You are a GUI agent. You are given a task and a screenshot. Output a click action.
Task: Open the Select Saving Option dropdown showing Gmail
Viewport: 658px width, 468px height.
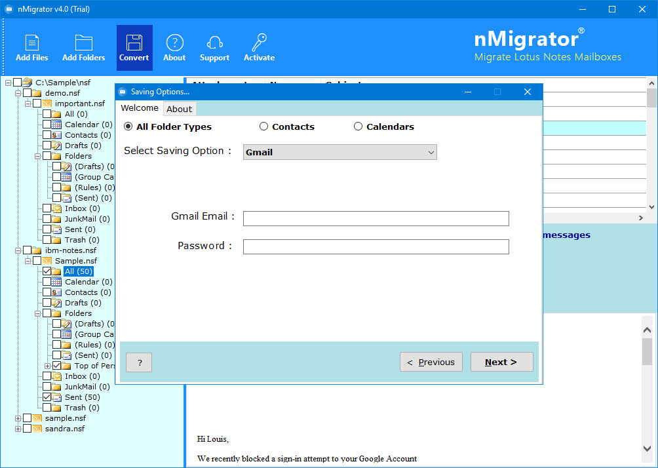pos(340,152)
